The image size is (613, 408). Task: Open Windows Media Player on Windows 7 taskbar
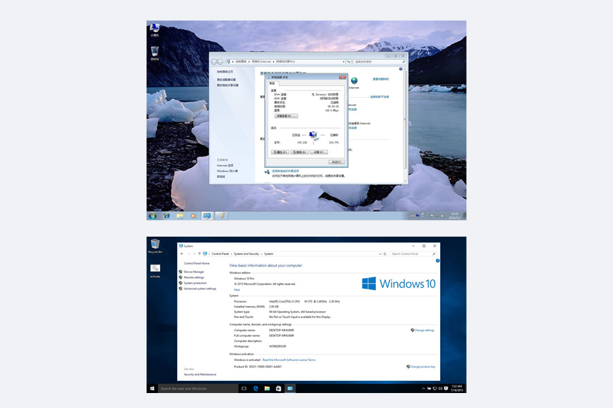pos(193,216)
